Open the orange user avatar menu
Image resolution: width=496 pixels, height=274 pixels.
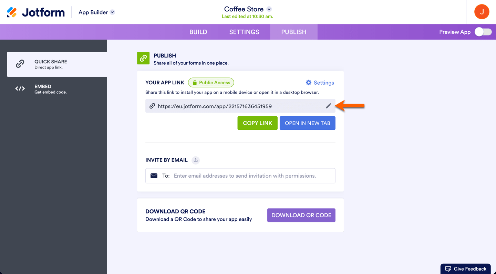(482, 12)
